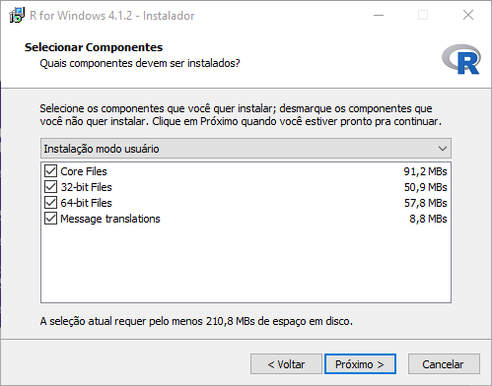Click empty area of components list

[x=246, y=264]
